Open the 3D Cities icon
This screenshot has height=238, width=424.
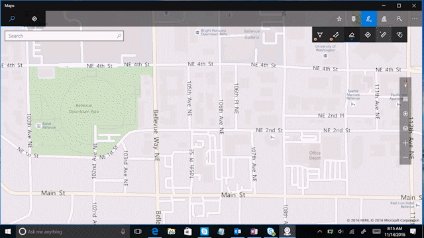(x=384, y=19)
